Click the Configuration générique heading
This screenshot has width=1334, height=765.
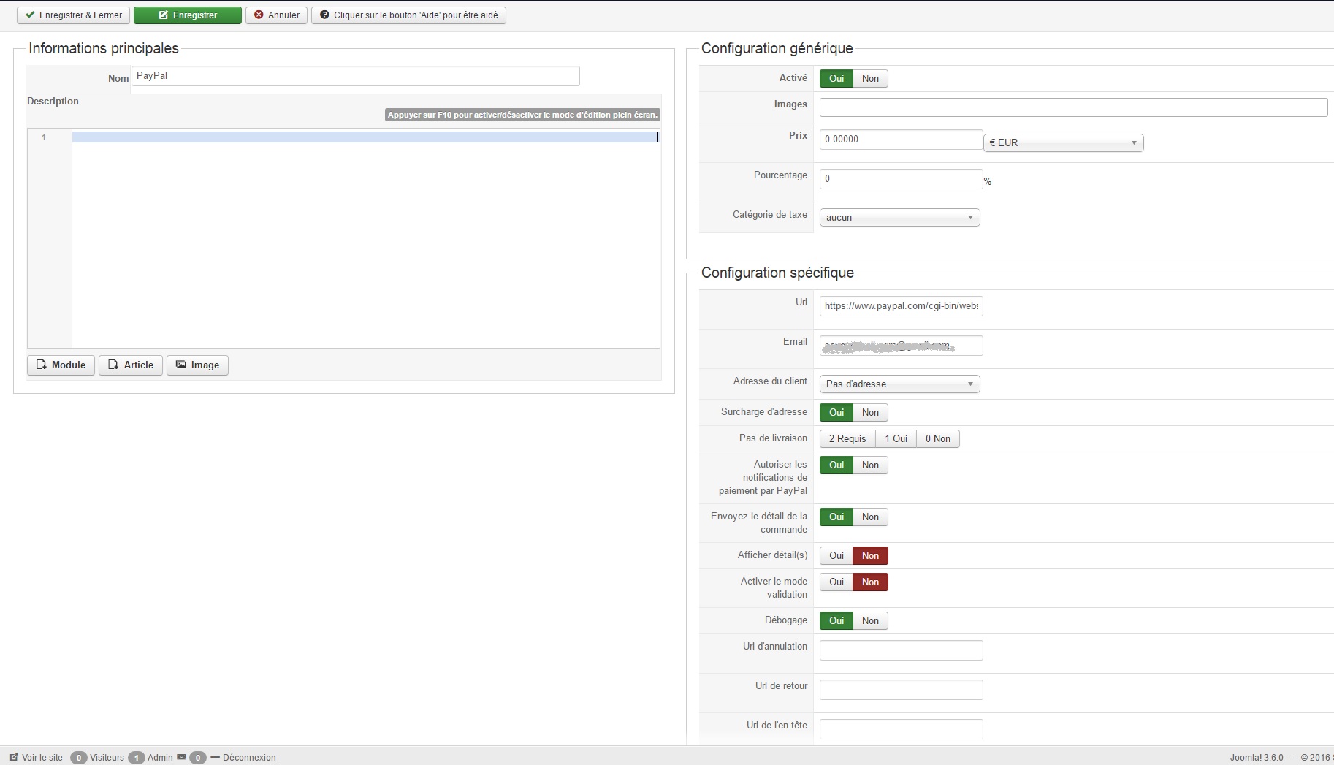pyautogui.click(x=777, y=48)
